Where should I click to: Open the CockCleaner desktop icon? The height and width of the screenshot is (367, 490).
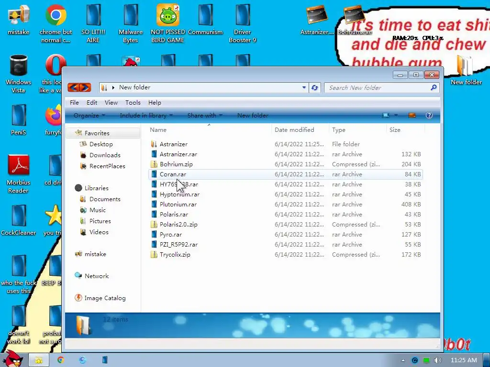pos(19,220)
